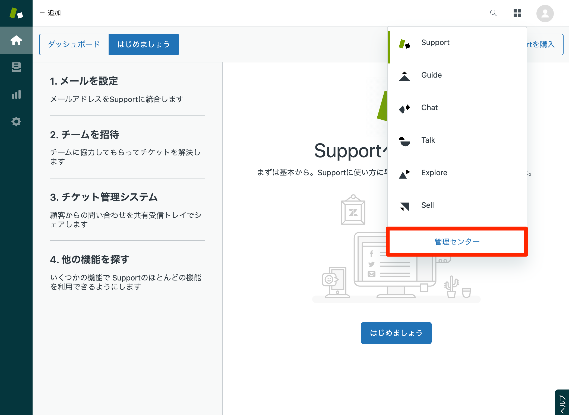Open the ヘルプ widget at bottom right
Viewport: 569px width, 415px height.
[x=562, y=403]
